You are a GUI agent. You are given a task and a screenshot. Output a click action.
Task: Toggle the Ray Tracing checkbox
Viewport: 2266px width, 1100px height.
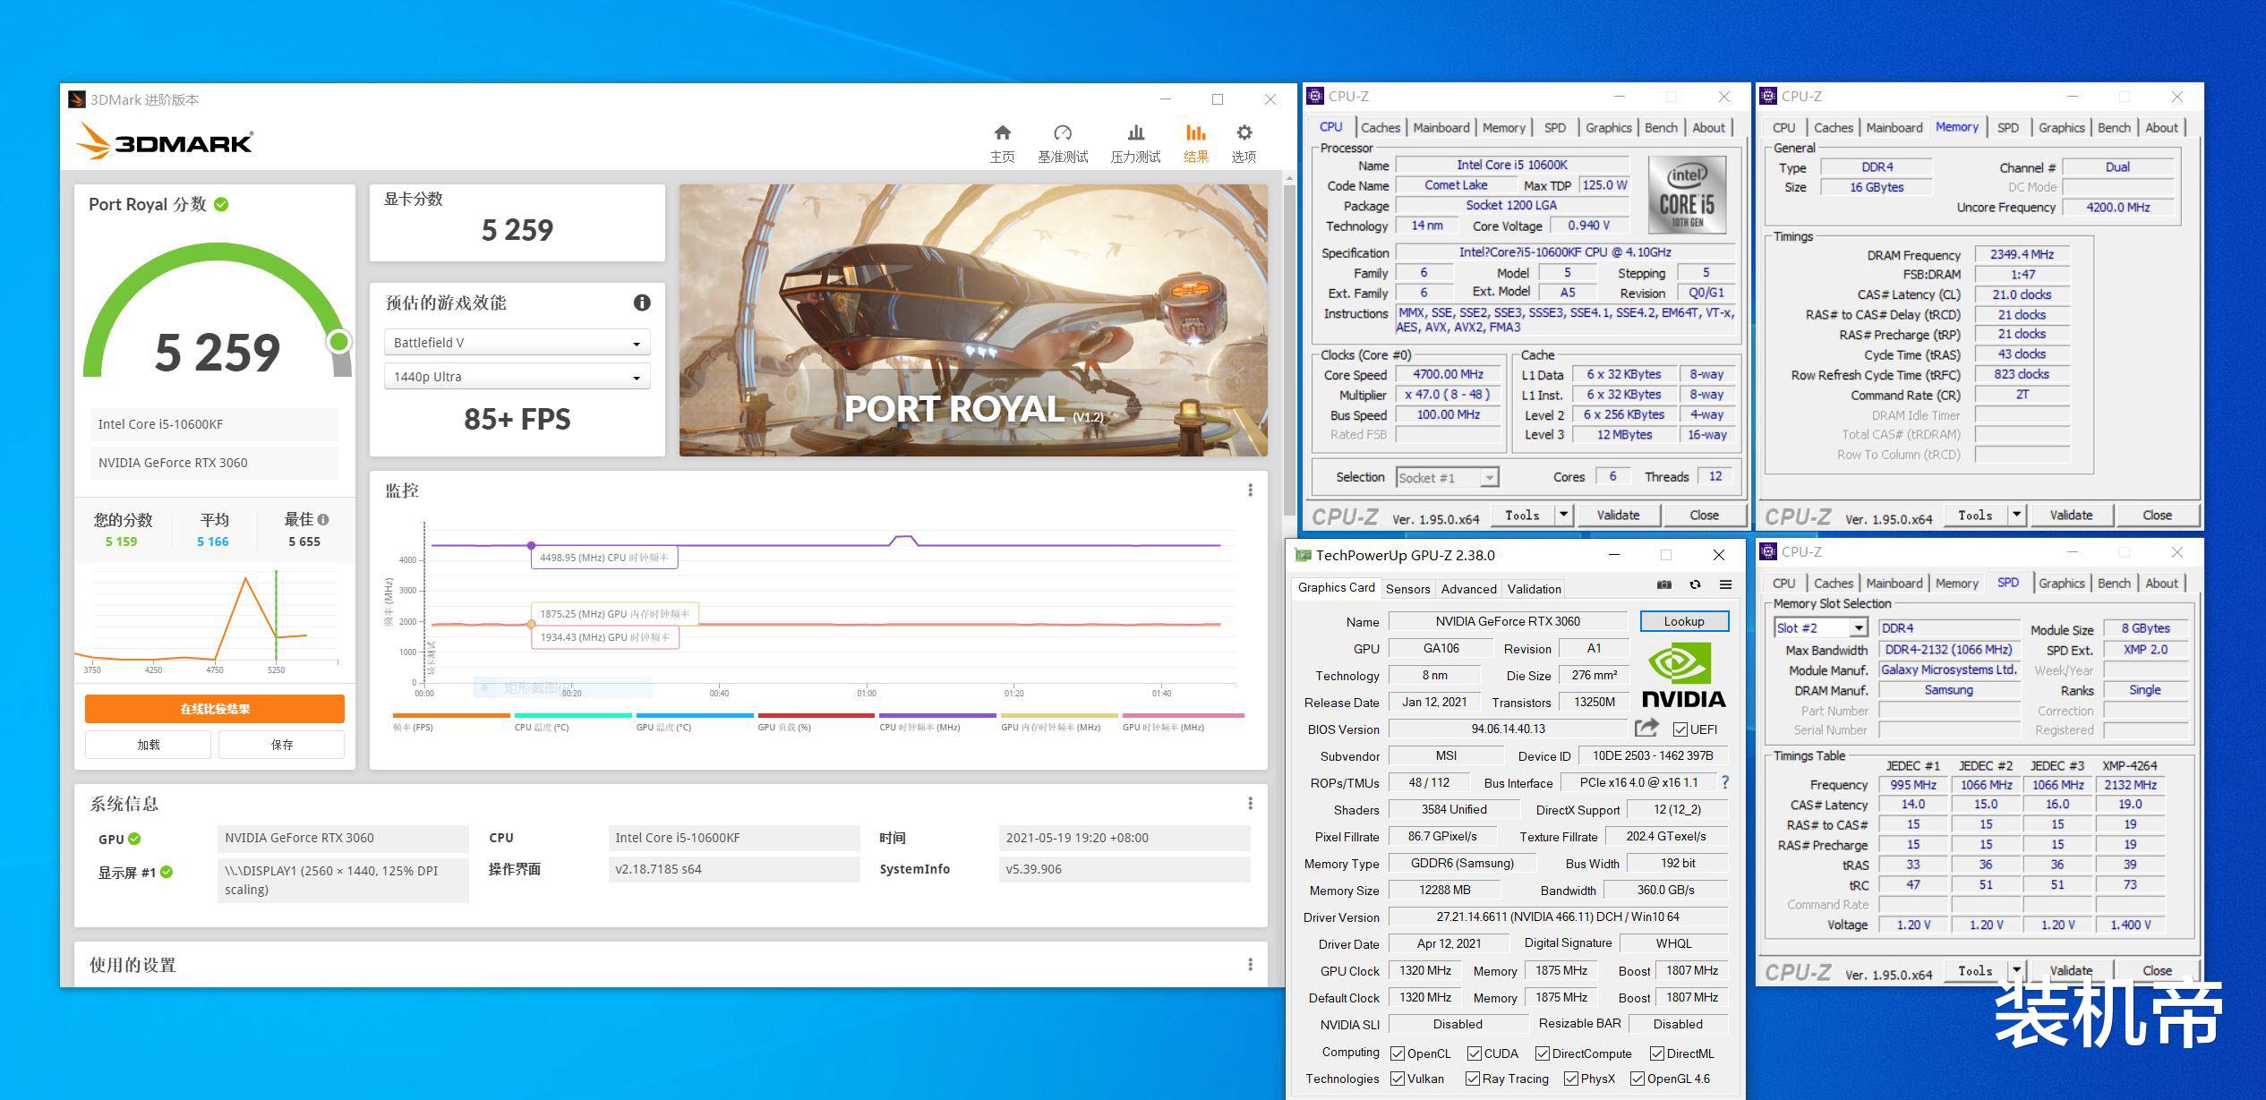pos(1472,1079)
